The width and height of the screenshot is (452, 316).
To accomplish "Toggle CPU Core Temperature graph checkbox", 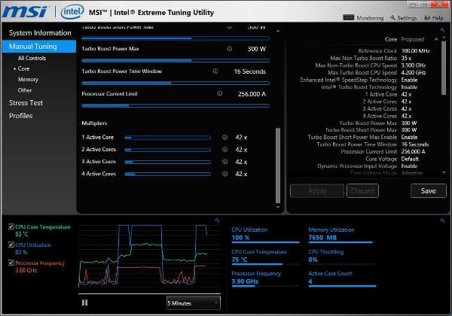I will tap(11, 226).
